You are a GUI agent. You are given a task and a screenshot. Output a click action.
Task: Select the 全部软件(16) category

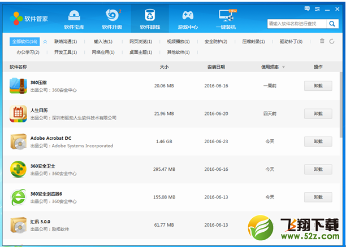(24, 42)
